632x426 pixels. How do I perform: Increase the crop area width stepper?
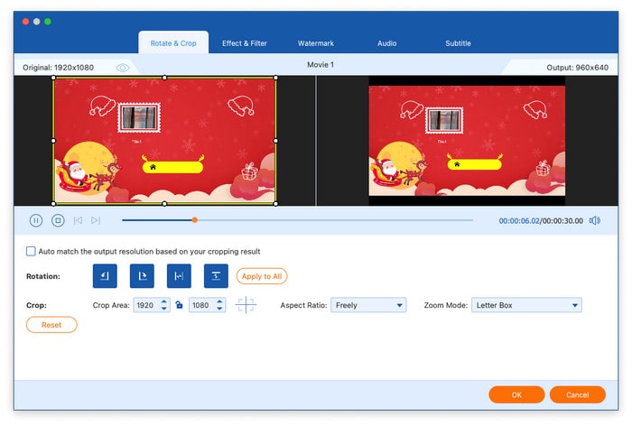coord(164,301)
